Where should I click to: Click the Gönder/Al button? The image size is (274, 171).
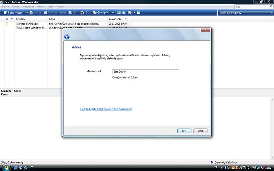tap(101, 12)
